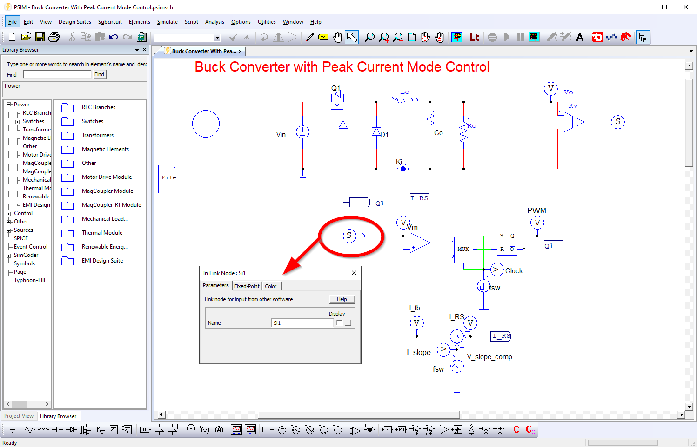Collapse the Power tree node
Image resolution: width=697 pixels, height=447 pixels.
(8, 105)
